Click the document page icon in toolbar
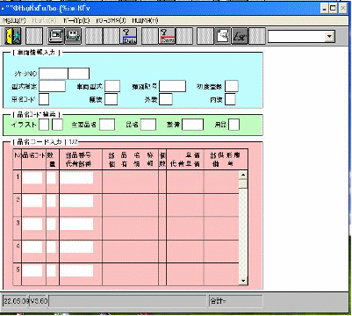352x316 pixels. click(x=223, y=36)
